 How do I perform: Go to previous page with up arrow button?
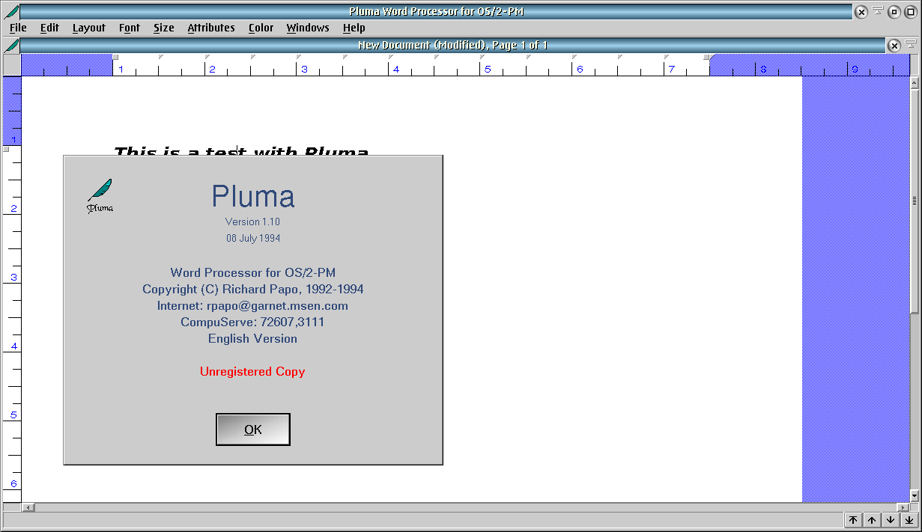click(872, 520)
